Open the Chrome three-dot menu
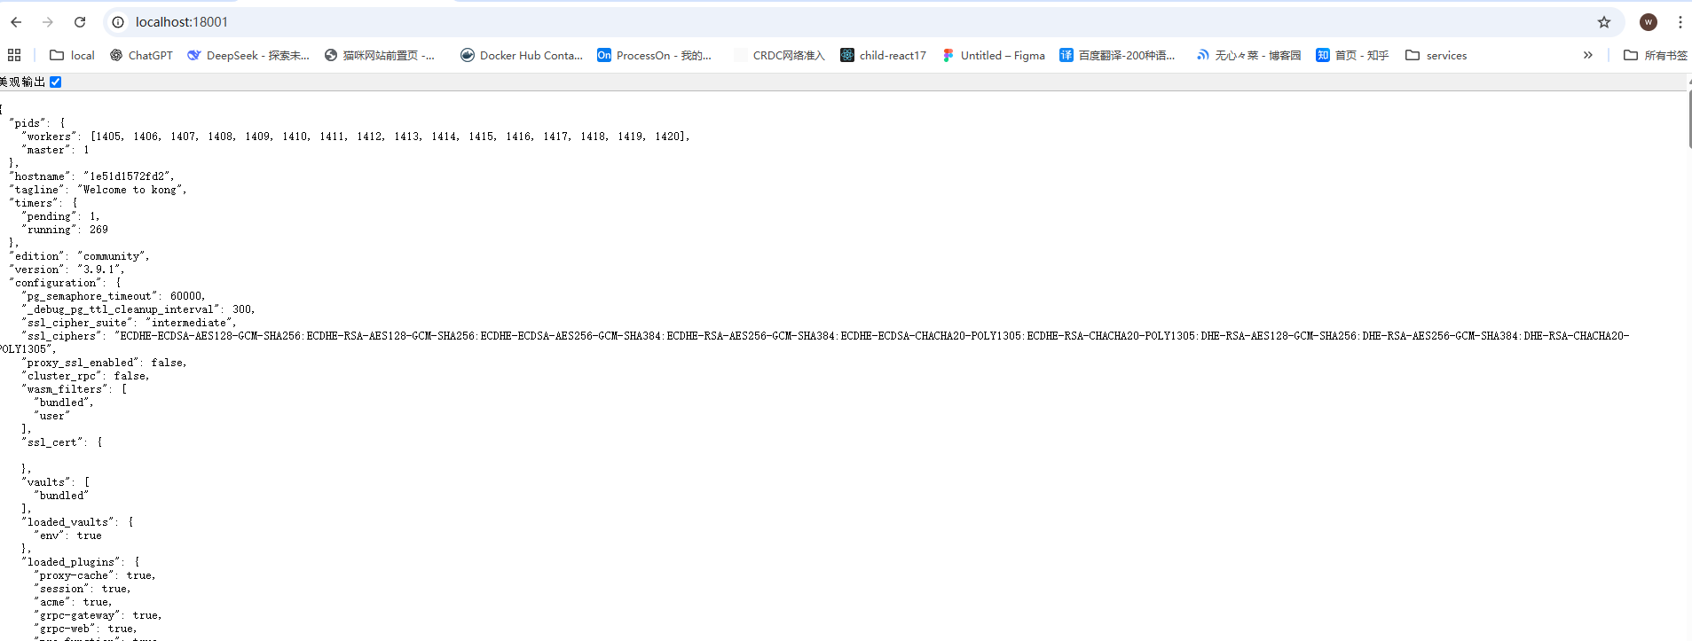Image resolution: width=1692 pixels, height=641 pixels. click(x=1680, y=22)
